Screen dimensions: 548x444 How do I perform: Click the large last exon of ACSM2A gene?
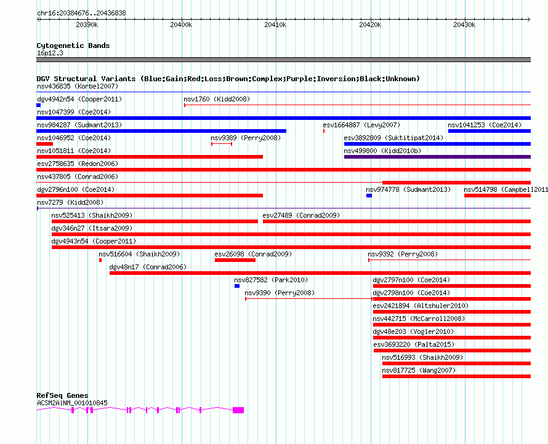click(x=238, y=410)
